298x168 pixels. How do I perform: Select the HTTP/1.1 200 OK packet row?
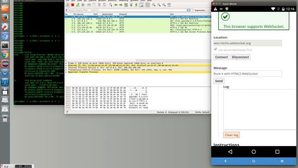pyautogui.click(x=138, y=28)
